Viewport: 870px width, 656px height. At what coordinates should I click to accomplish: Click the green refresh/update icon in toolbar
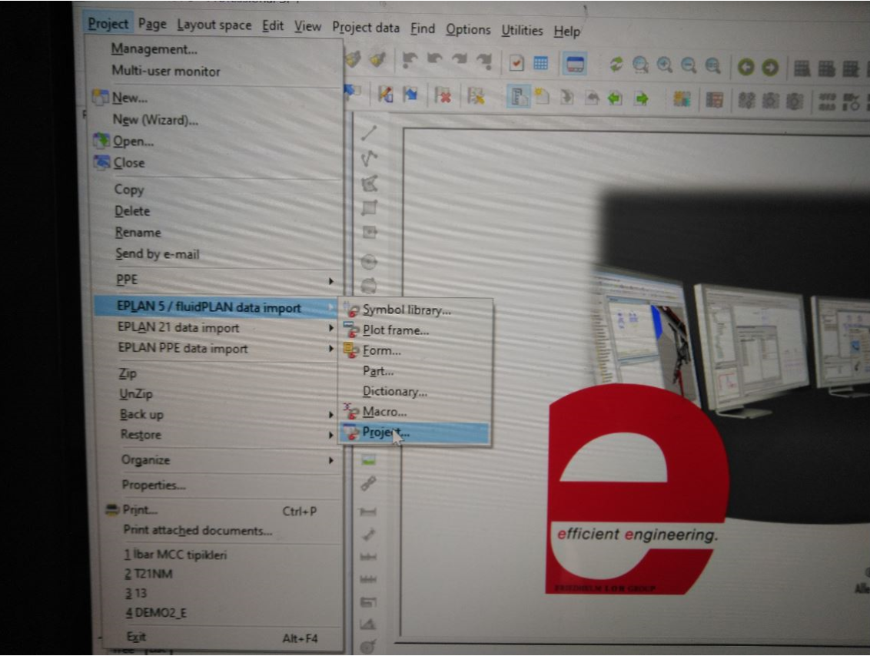tap(616, 65)
